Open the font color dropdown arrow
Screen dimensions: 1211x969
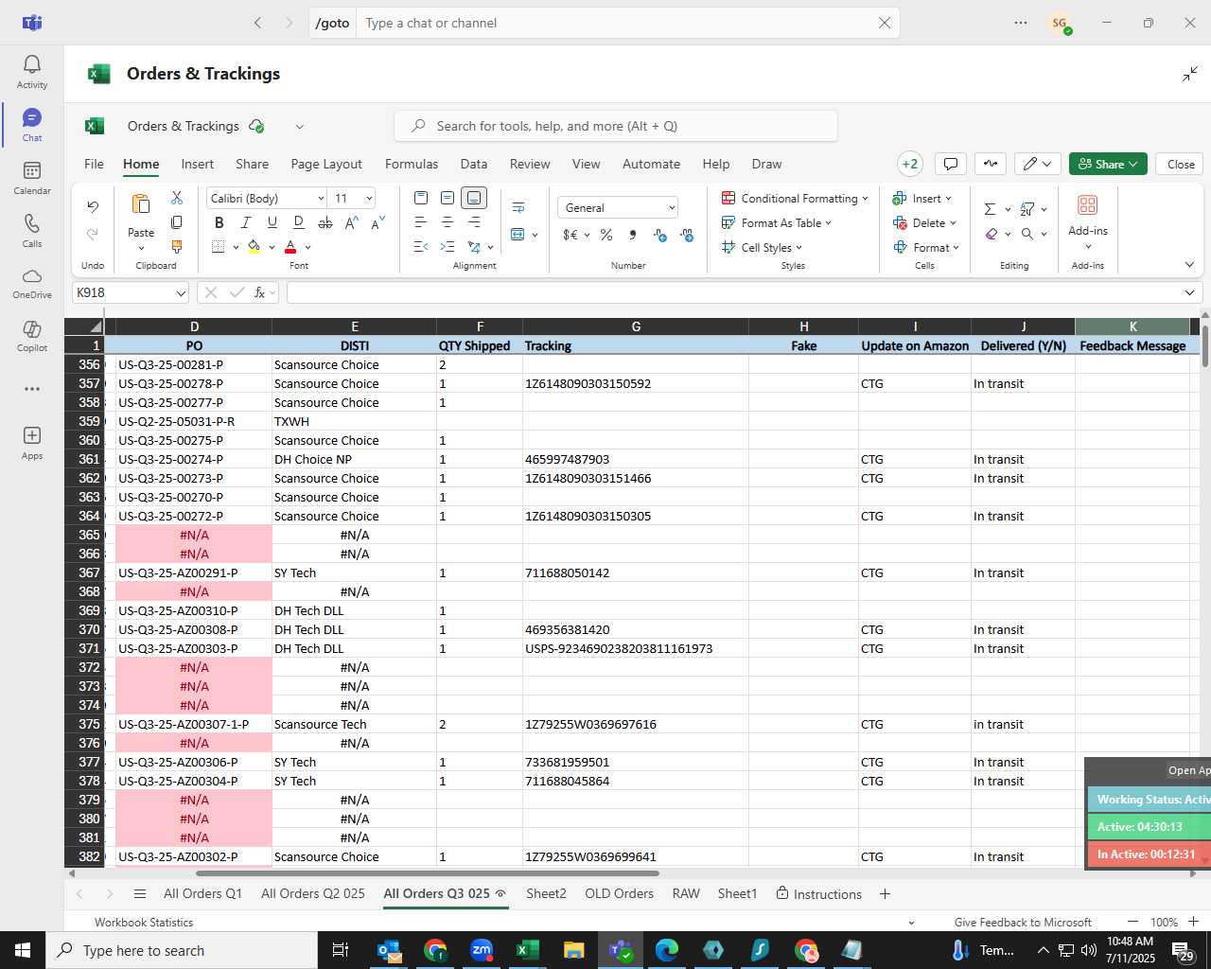pos(308,248)
